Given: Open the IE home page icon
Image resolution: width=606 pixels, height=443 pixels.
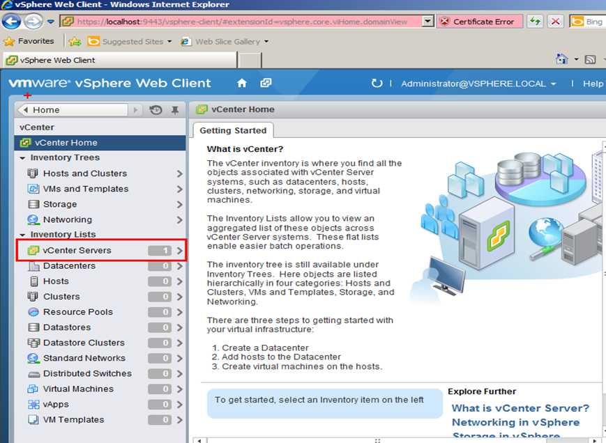Looking at the screenshot, I should pos(561,59).
